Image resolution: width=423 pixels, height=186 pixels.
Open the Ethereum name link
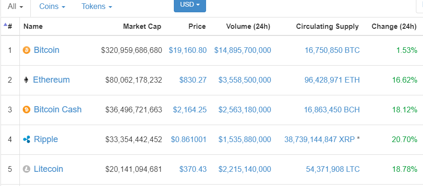pyautogui.click(x=51, y=80)
